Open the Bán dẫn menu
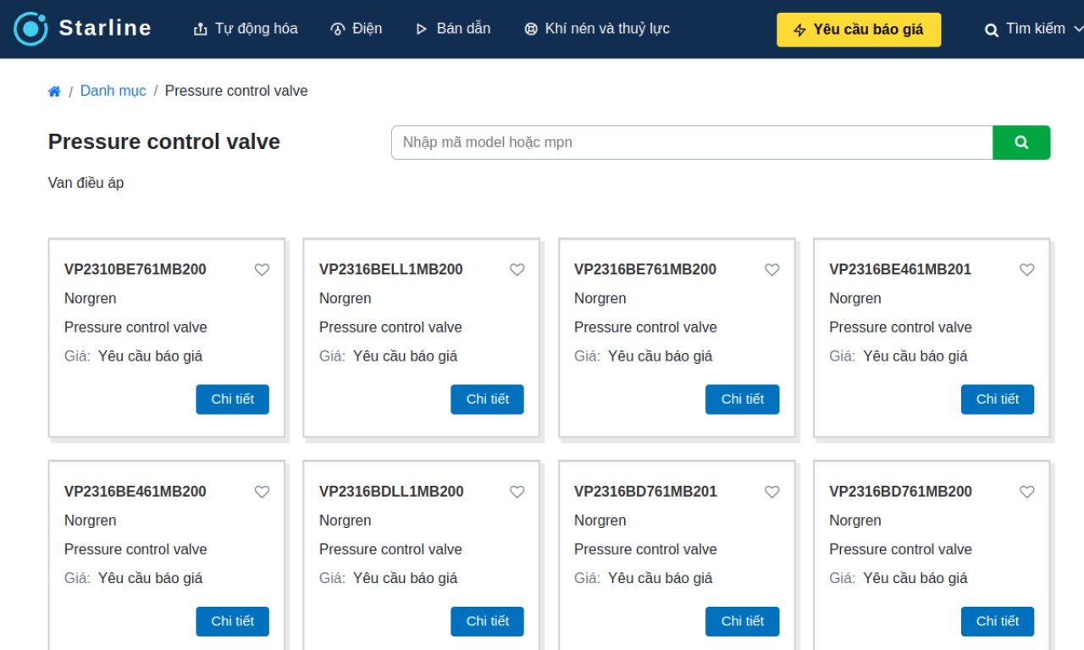The width and height of the screenshot is (1084, 650). coord(453,29)
